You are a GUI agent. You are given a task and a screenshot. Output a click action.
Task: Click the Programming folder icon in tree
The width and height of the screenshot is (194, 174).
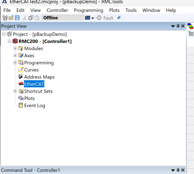point(21,63)
